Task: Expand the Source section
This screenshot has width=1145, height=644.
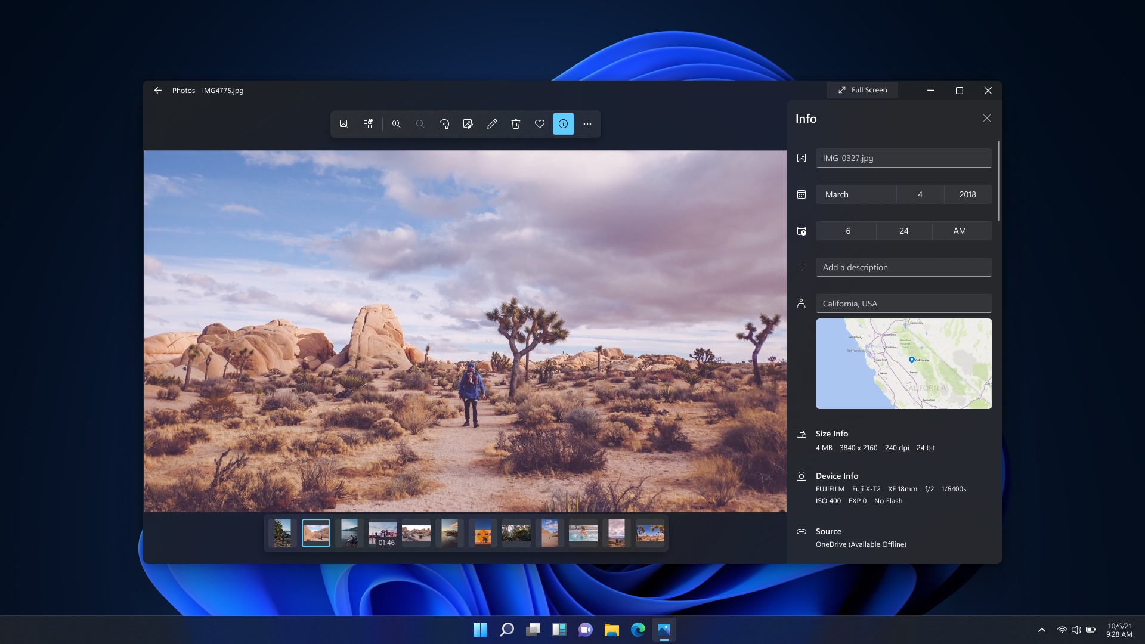Action: [828, 531]
